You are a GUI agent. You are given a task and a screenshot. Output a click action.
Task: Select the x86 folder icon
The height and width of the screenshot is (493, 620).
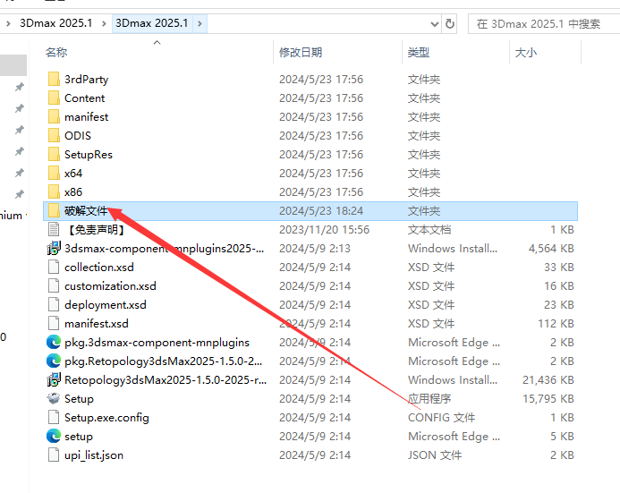click(54, 191)
